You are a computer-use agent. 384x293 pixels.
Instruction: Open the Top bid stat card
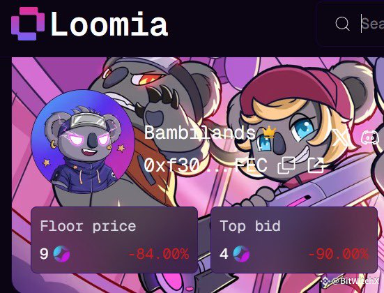click(x=294, y=240)
